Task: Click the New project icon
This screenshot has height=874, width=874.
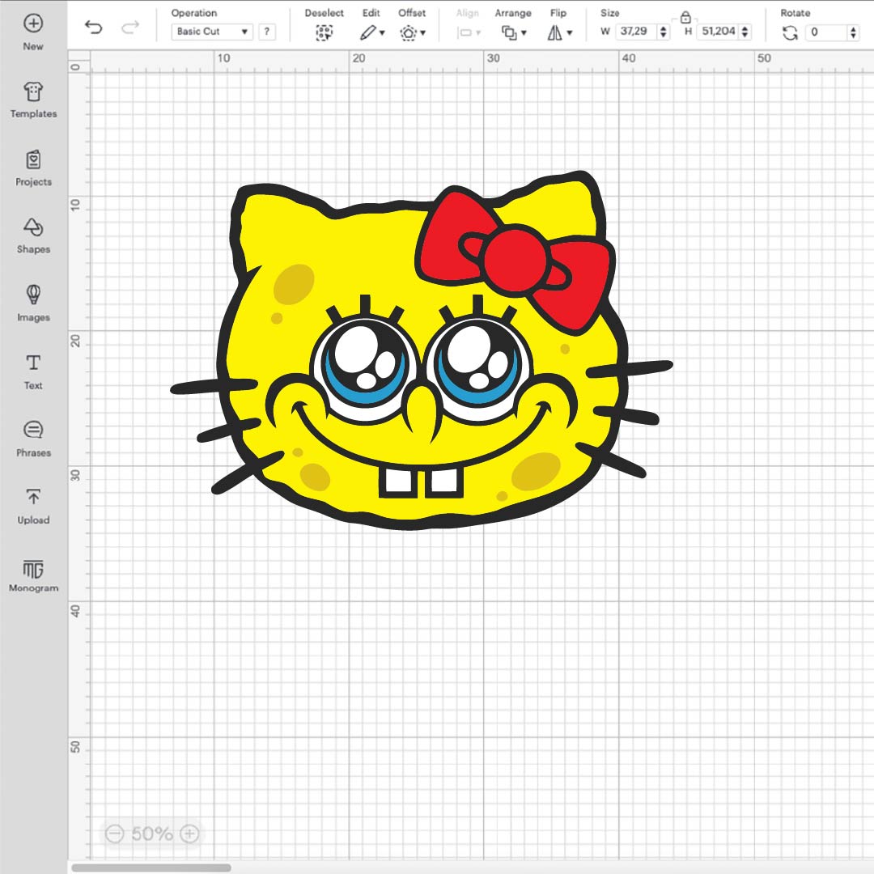Action: [x=33, y=23]
